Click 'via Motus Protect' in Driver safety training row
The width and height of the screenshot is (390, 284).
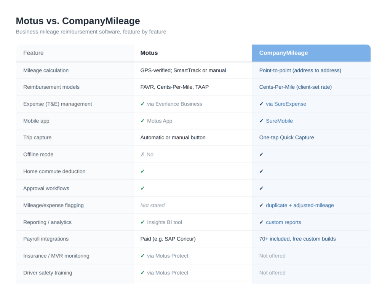[168, 273]
